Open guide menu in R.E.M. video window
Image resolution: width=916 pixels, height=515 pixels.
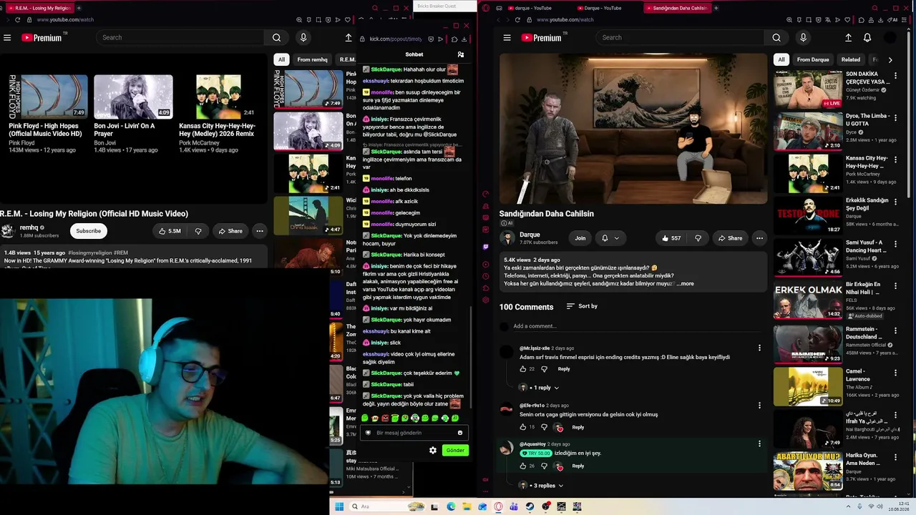click(7, 38)
